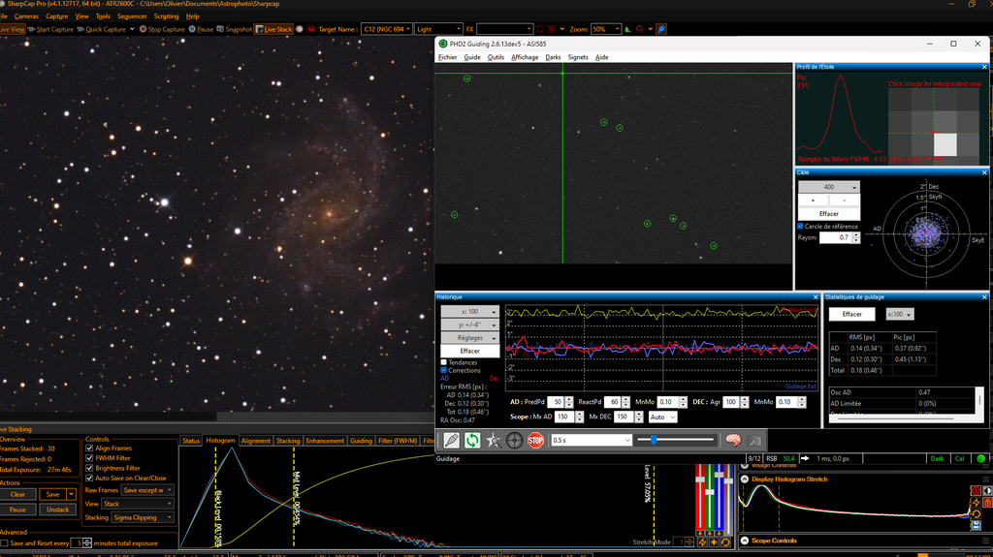Toggle Live Stack toolbar button

[273, 29]
